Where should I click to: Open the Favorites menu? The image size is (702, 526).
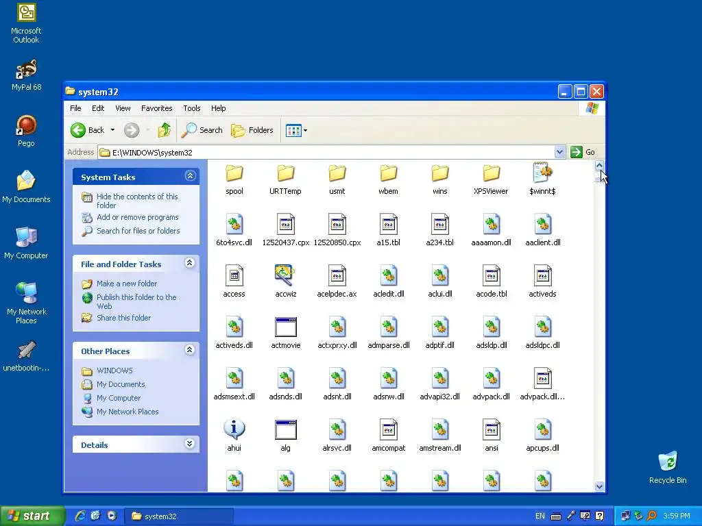click(157, 108)
